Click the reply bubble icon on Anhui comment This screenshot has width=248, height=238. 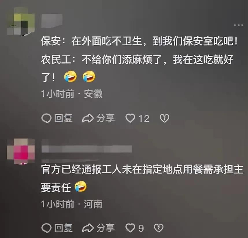[46, 118]
